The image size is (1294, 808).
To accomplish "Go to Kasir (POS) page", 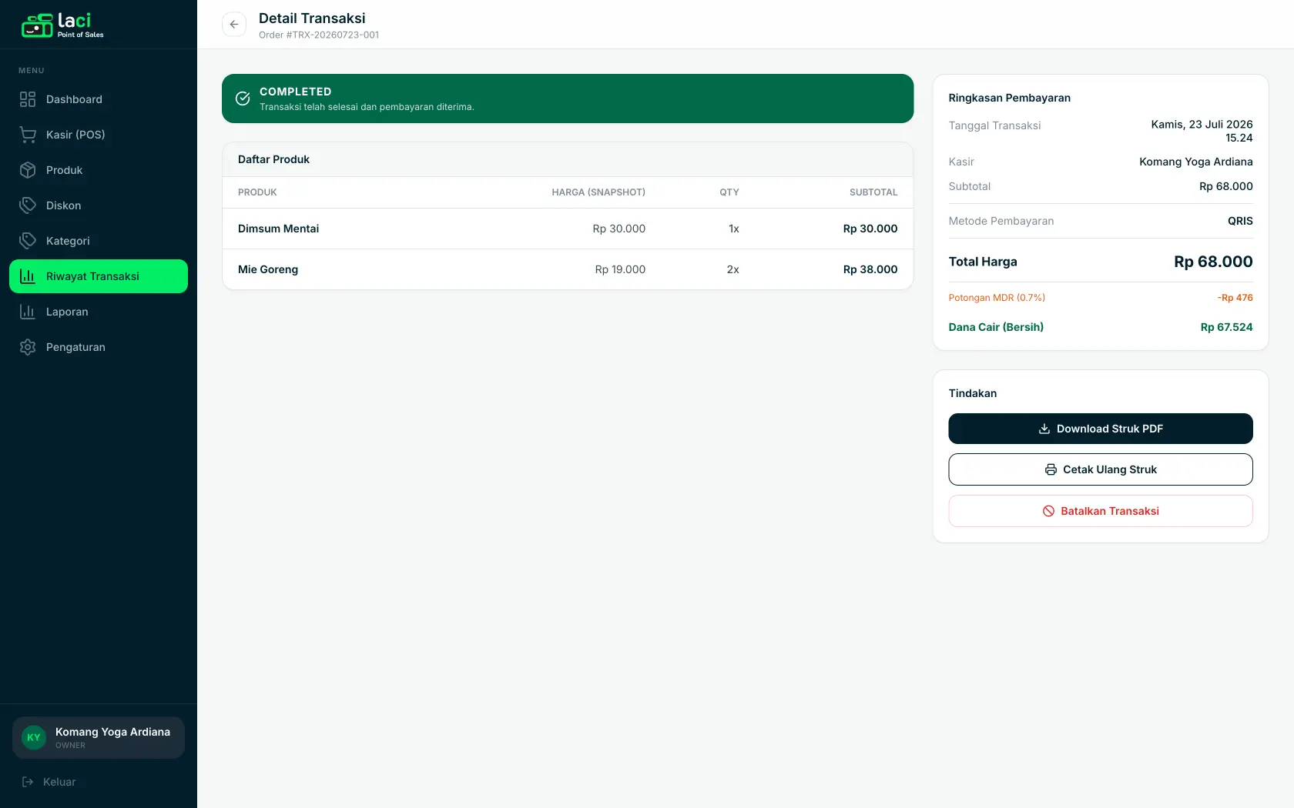I will click(x=99, y=135).
